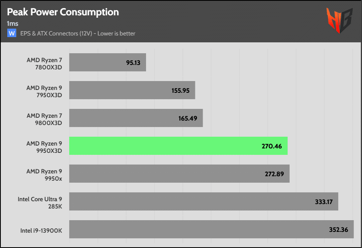This screenshot has width=362, height=248.
Task: Select the 1ms subtitle text
Action: click(13, 24)
